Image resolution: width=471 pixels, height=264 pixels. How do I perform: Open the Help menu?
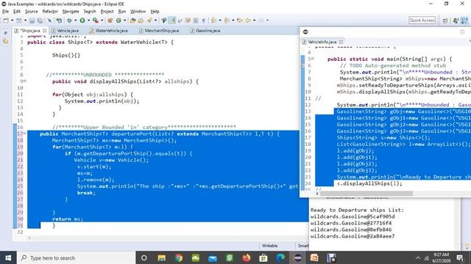click(155, 12)
